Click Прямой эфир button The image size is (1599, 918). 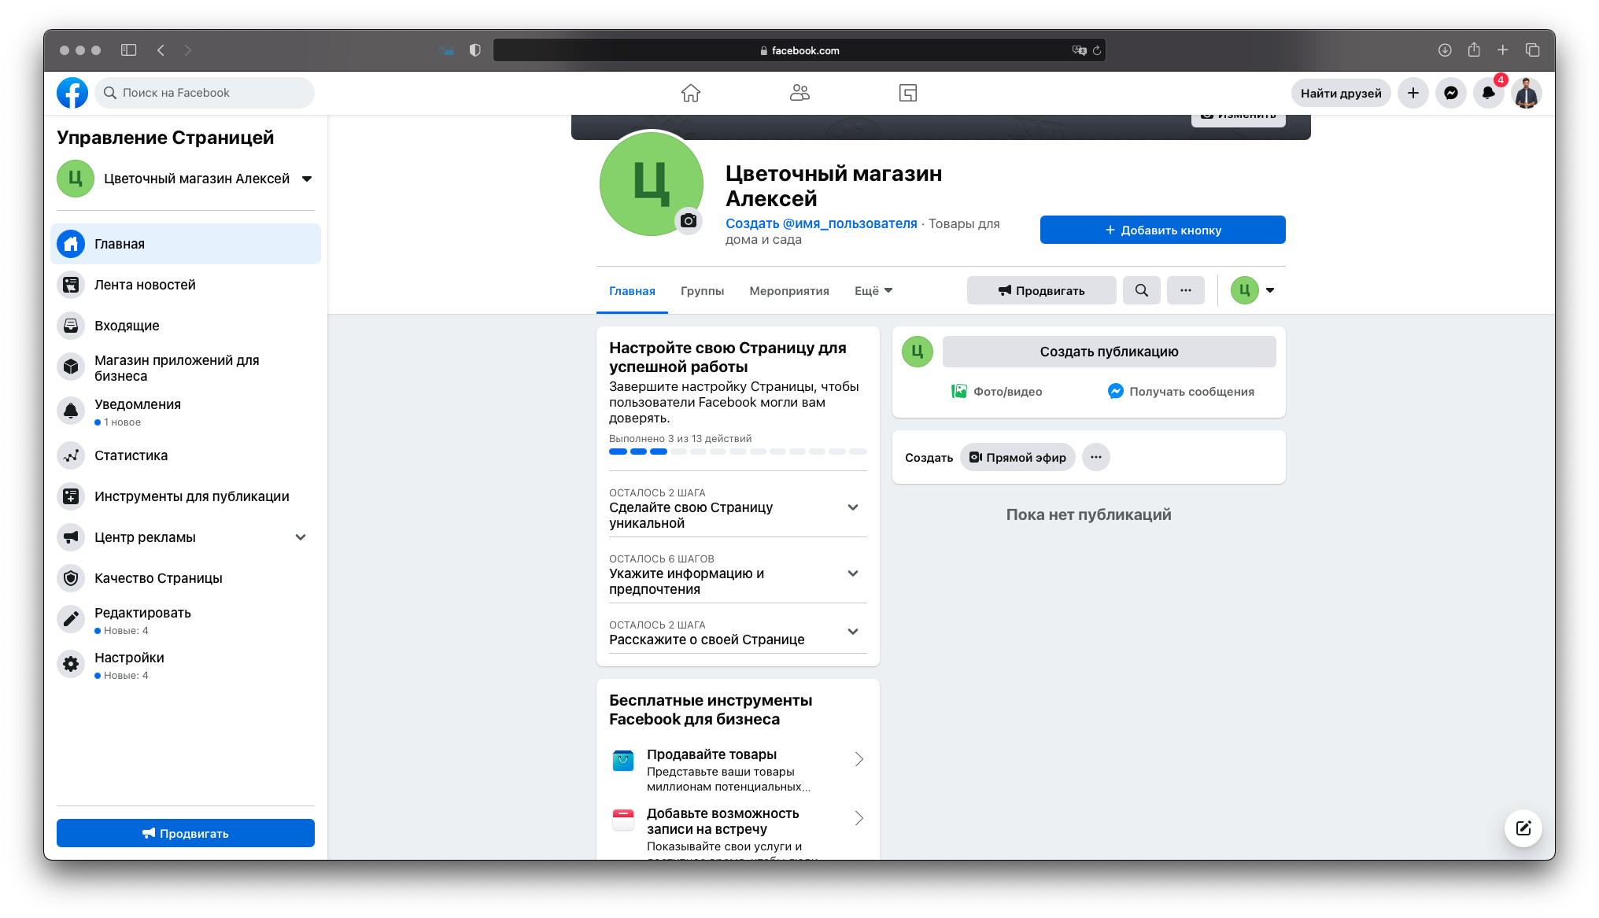point(1017,457)
